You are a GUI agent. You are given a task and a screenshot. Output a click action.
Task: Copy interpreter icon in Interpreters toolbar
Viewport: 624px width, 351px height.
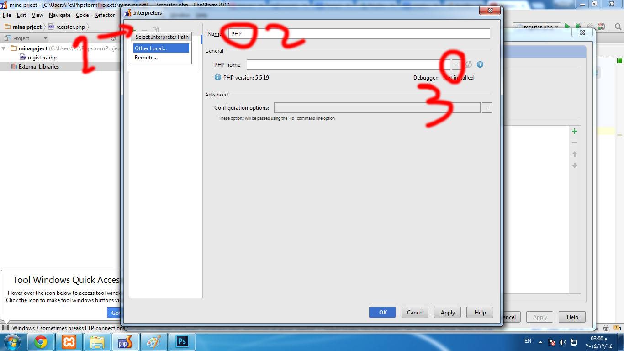point(155,30)
